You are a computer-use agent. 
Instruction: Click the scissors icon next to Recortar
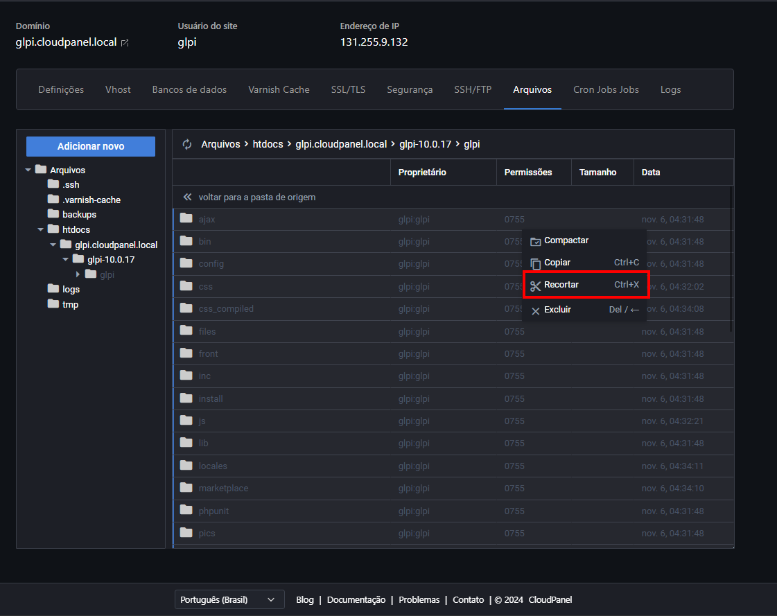coord(536,286)
